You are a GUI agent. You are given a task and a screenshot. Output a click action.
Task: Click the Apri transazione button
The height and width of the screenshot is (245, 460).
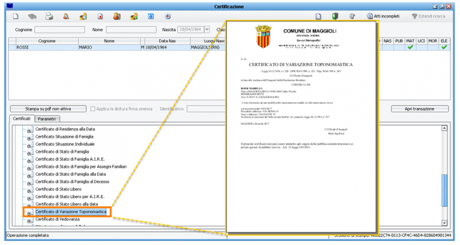[x=420, y=109]
